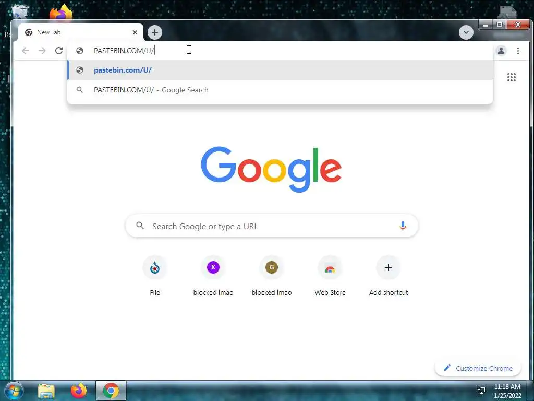Screen dimensions: 534x401
Task: Click the Customize Chrome button
Action: (478, 368)
